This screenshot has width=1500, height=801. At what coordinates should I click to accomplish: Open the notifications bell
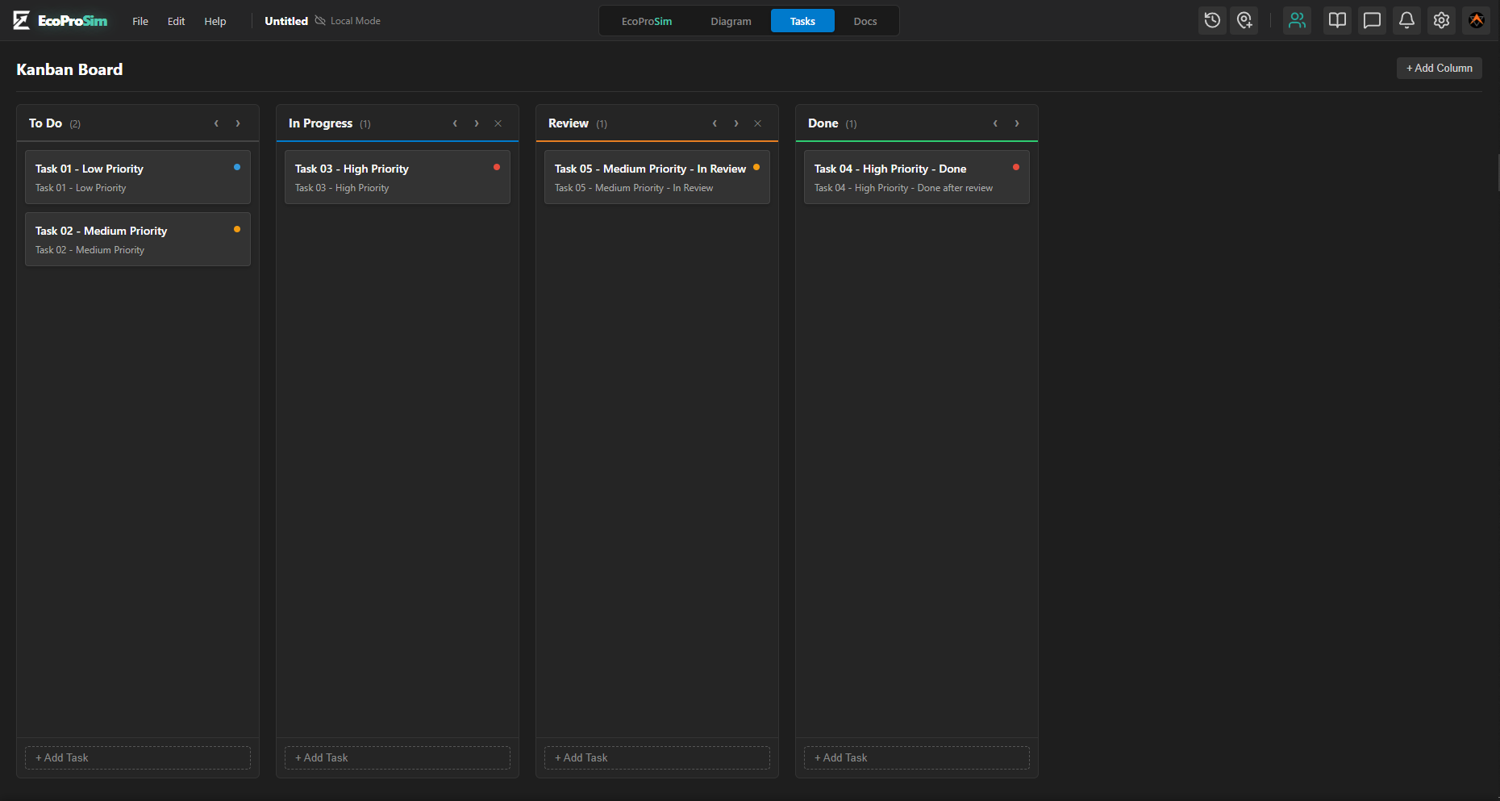pyautogui.click(x=1406, y=21)
